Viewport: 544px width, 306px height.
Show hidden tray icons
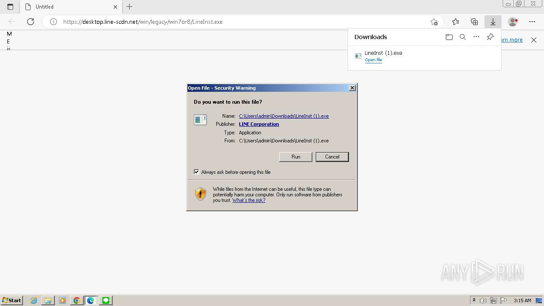474,300
